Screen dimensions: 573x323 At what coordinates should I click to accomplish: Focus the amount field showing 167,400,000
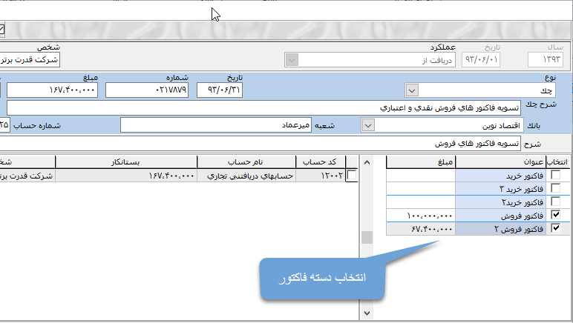(x=52, y=90)
